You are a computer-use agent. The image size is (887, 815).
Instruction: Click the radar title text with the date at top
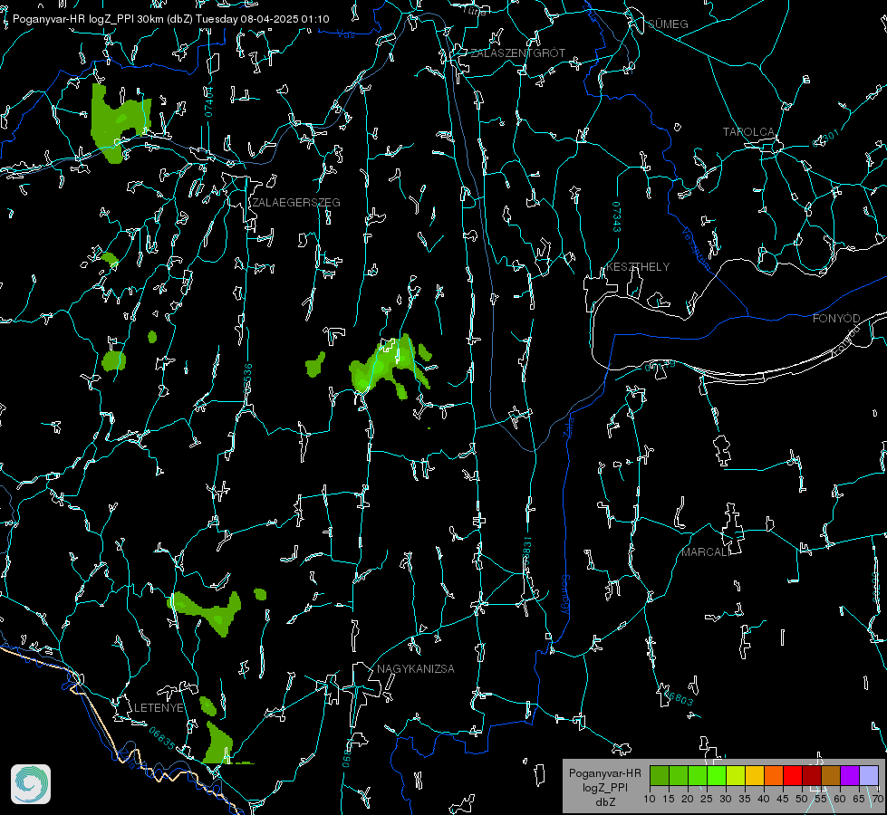171,19
